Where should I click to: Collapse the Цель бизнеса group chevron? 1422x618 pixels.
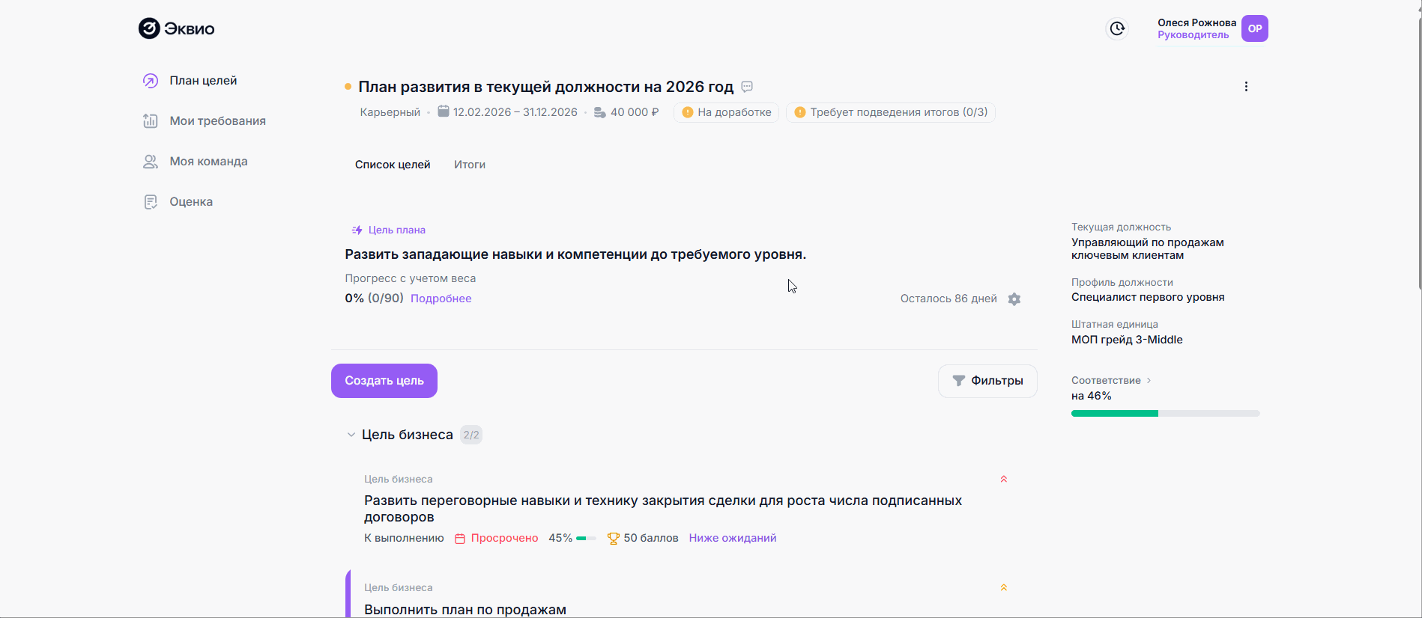pos(351,435)
